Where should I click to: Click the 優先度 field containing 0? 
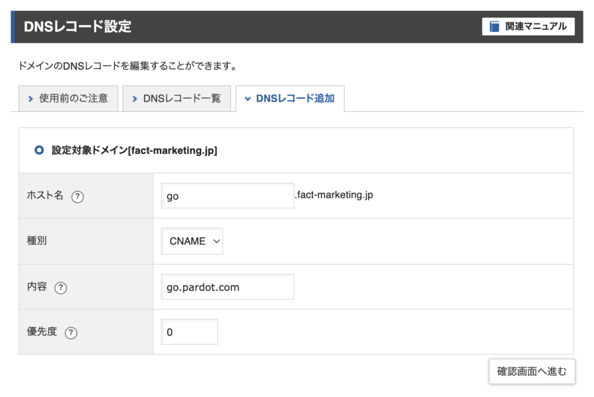point(189,331)
